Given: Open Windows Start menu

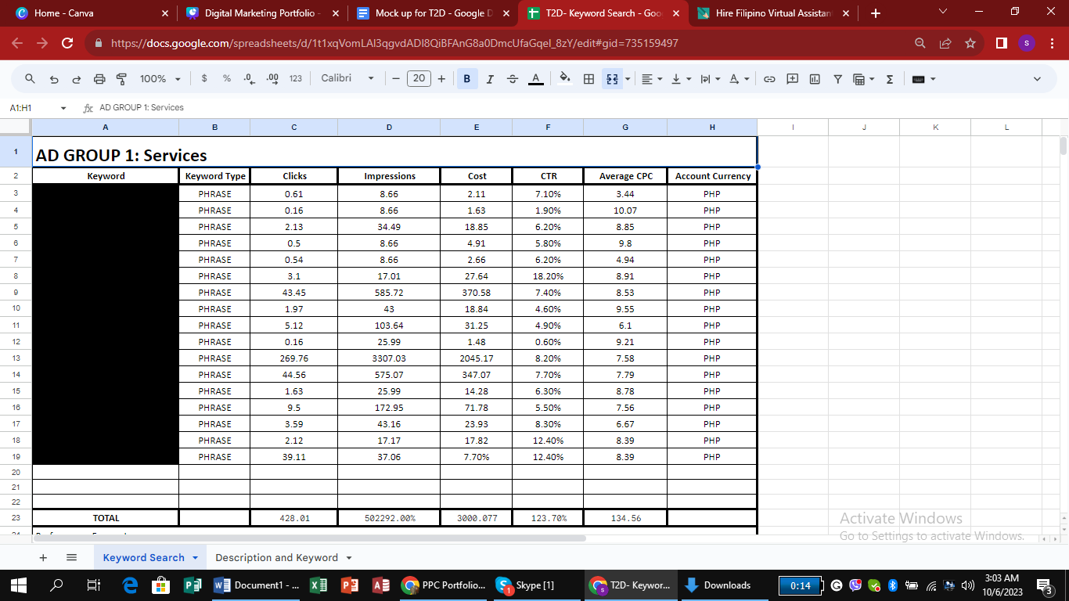Looking at the screenshot, I should (19, 585).
